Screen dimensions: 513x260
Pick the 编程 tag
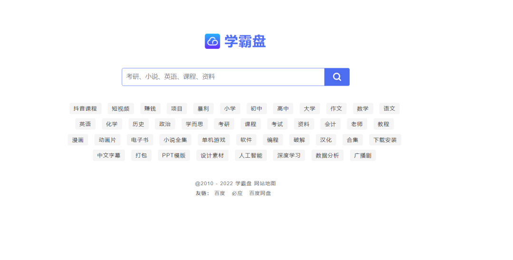(273, 140)
